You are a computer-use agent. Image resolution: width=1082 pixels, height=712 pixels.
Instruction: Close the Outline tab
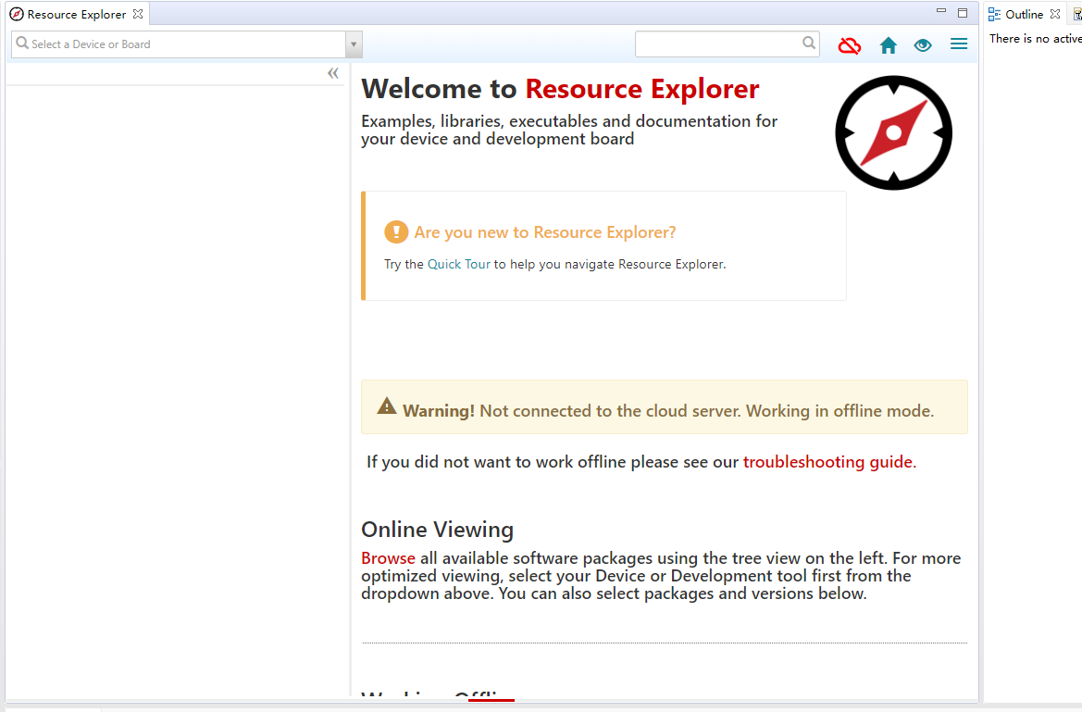[x=1055, y=14]
